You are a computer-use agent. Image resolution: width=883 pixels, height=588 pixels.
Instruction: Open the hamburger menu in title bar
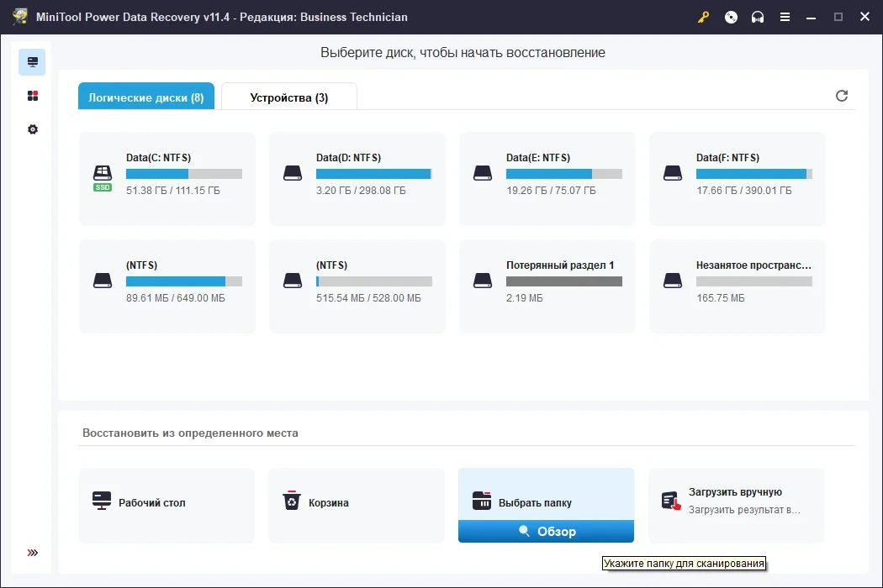(785, 17)
